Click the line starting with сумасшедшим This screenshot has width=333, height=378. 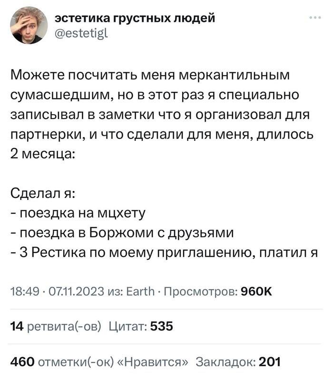click(155, 95)
